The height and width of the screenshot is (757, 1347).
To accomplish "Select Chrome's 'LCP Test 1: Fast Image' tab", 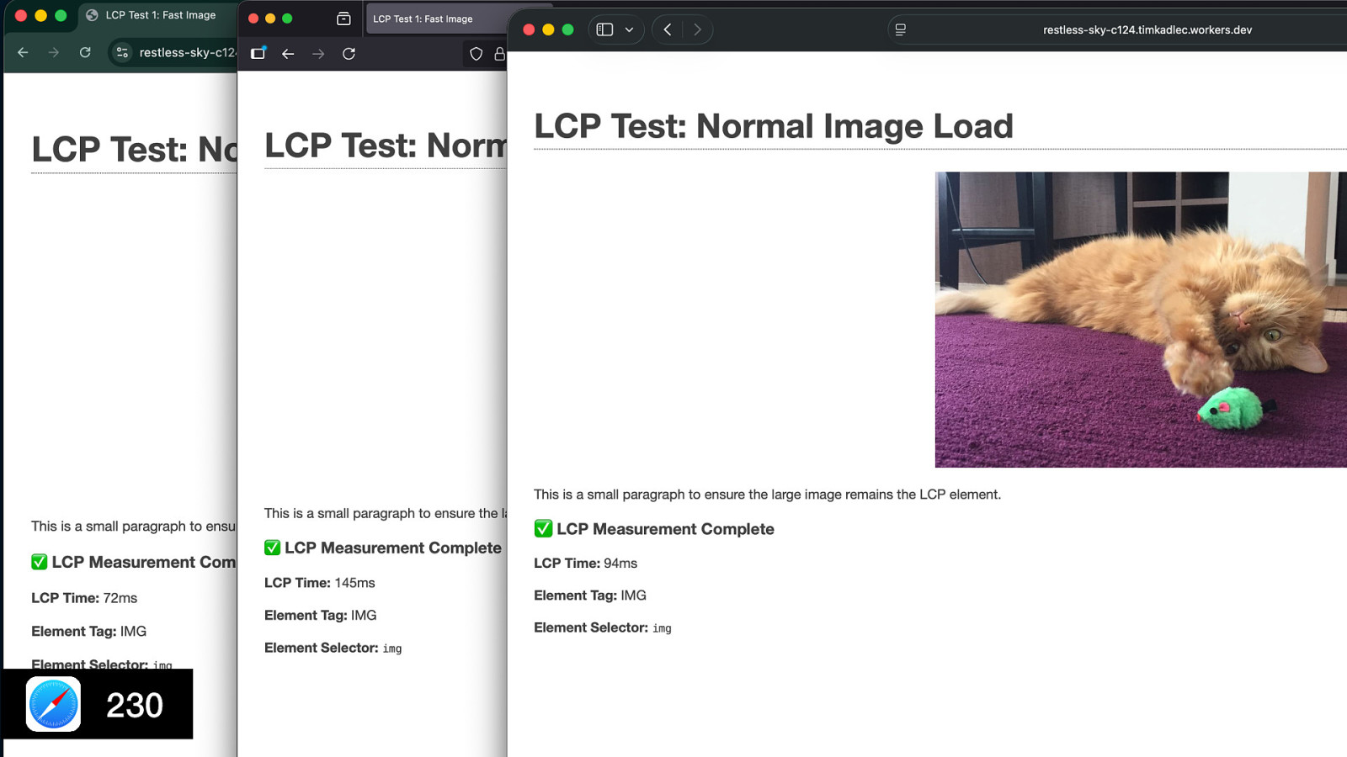I will (x=160, y=15).
